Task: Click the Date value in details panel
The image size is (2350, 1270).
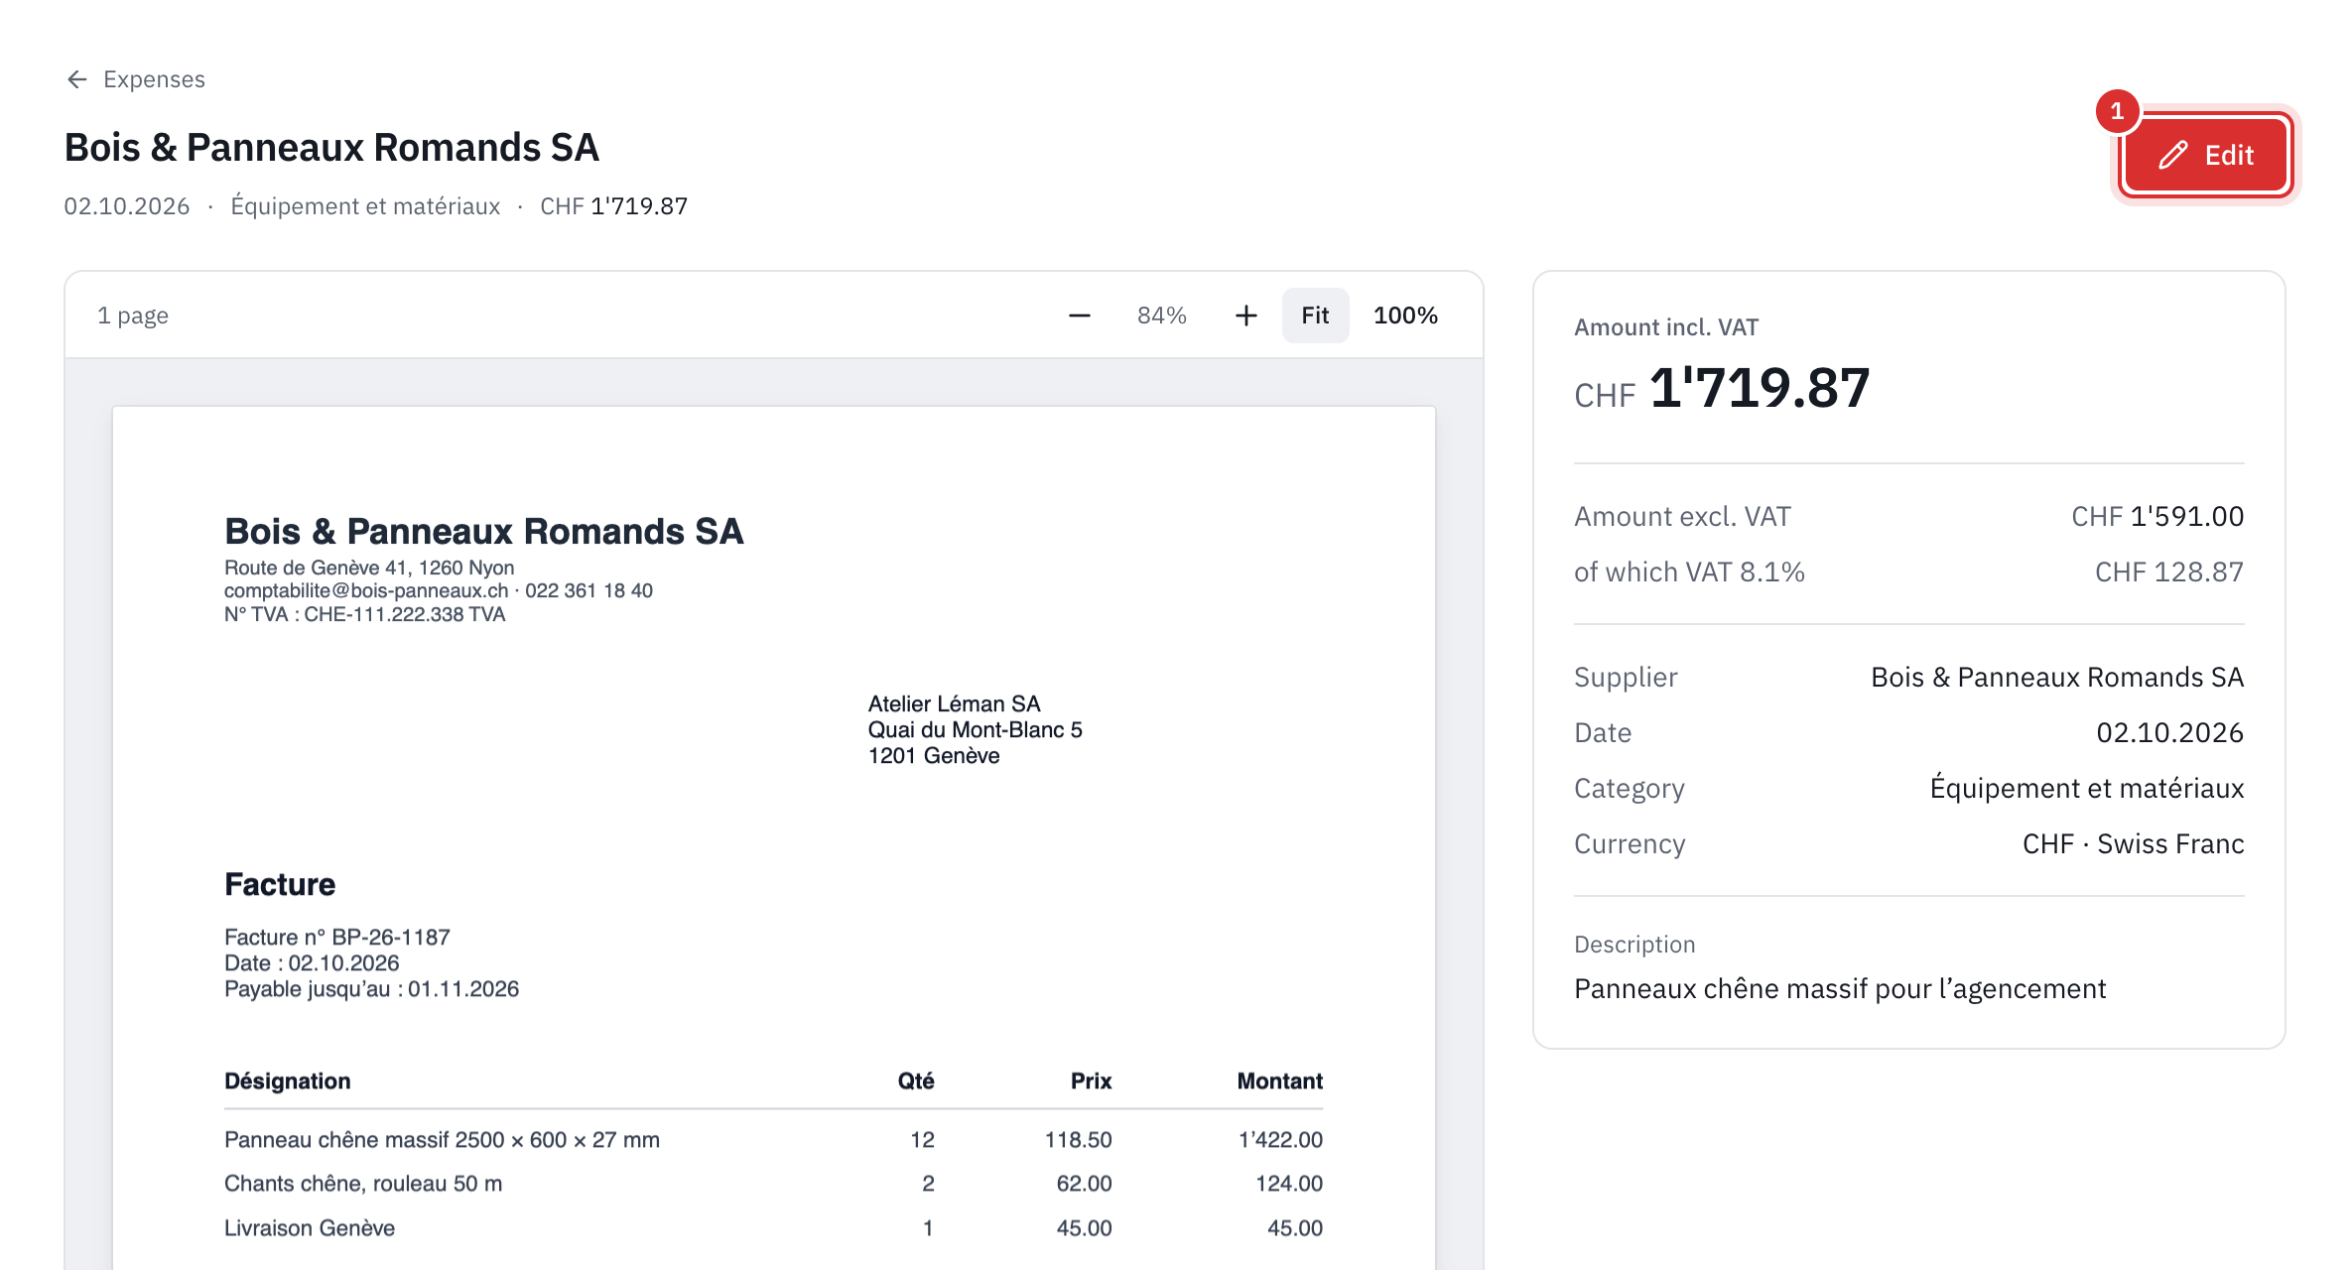Action: (x=2169, y=732)
